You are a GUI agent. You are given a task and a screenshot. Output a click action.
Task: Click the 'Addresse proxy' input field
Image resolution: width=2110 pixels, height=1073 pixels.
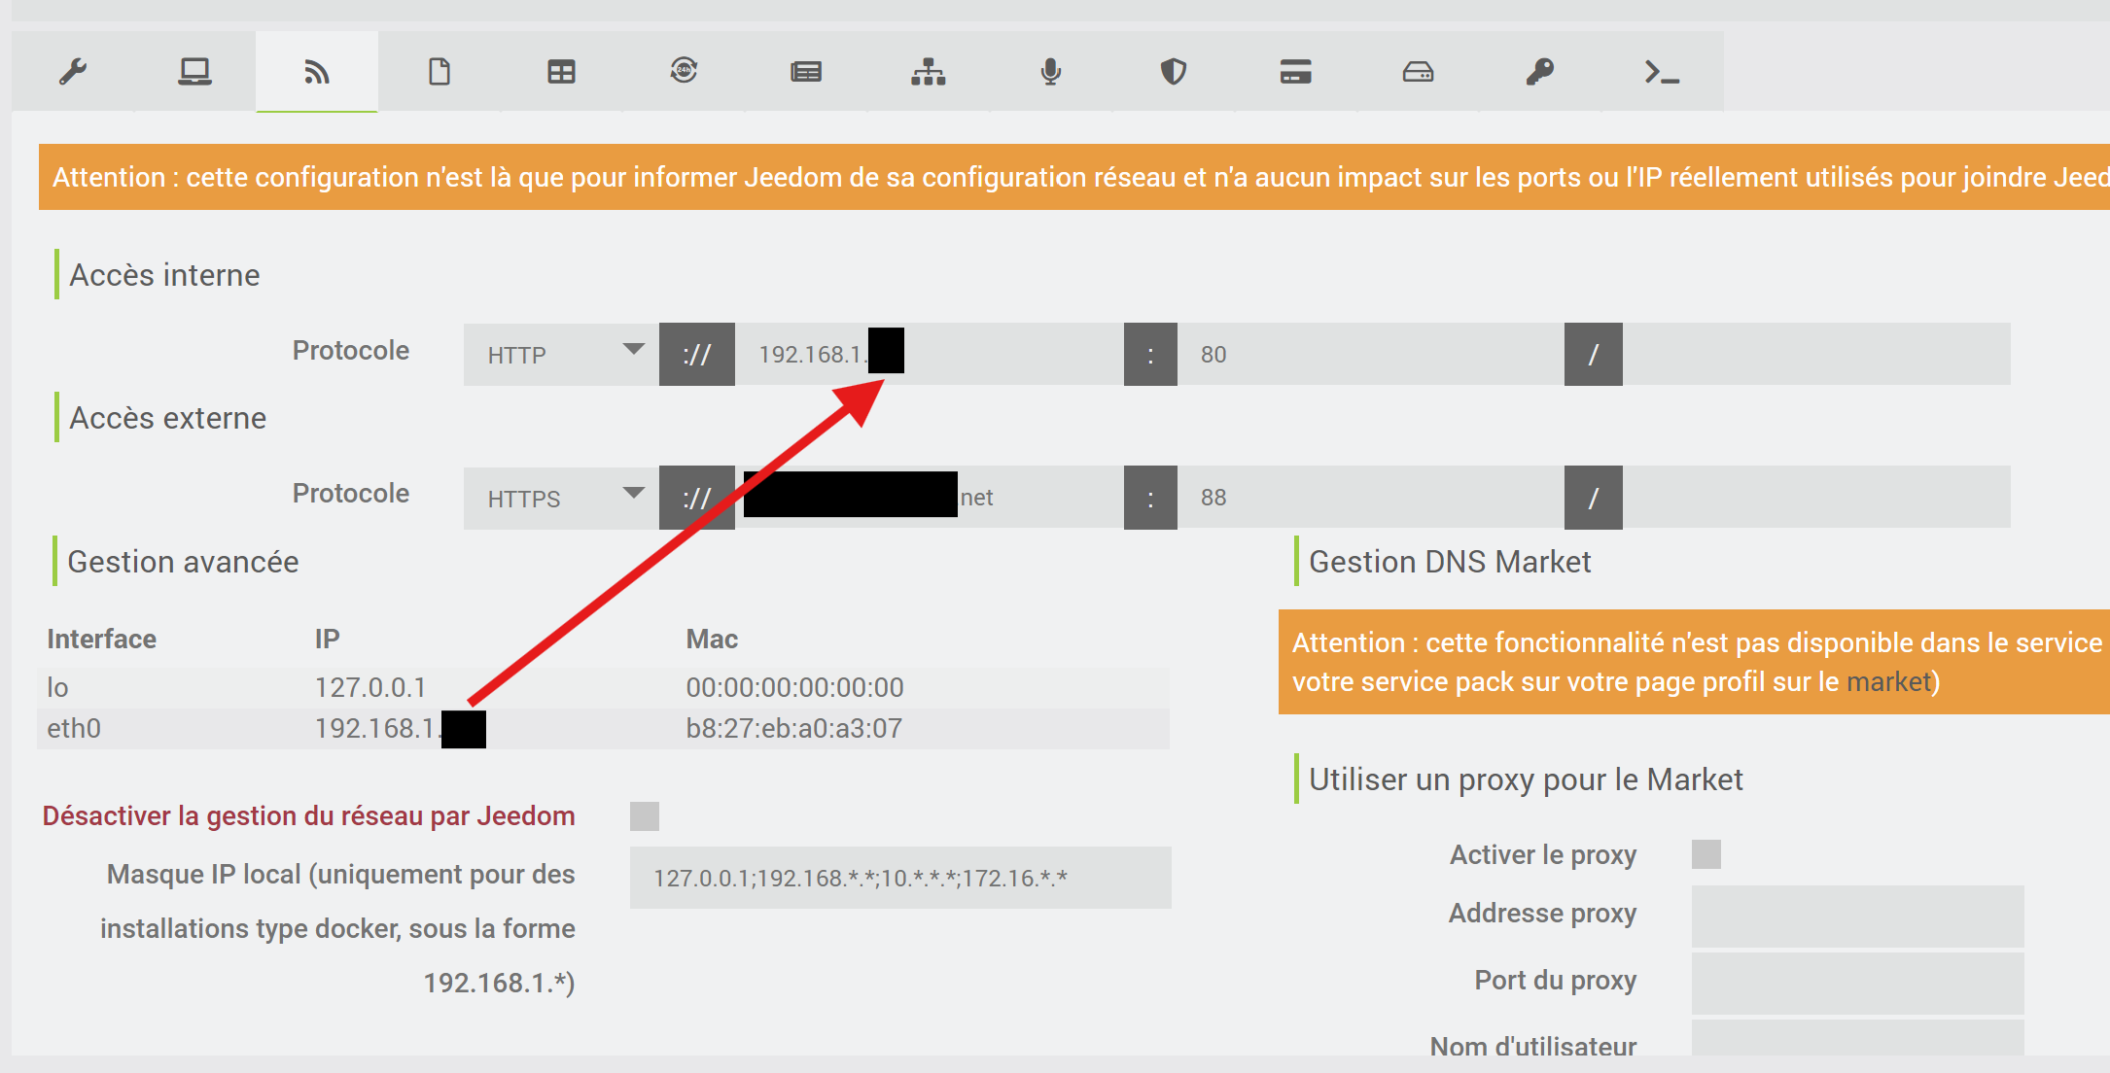tap(1856, 916)
